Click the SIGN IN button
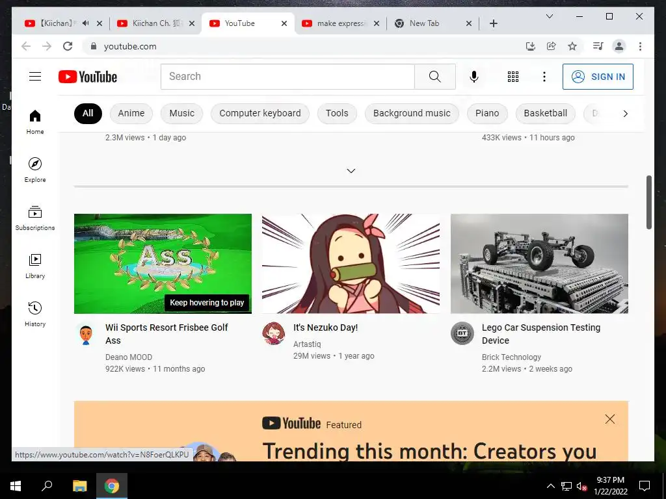This screenshot has height=499, width=666. pyautogui.click(x=598, y=77)
